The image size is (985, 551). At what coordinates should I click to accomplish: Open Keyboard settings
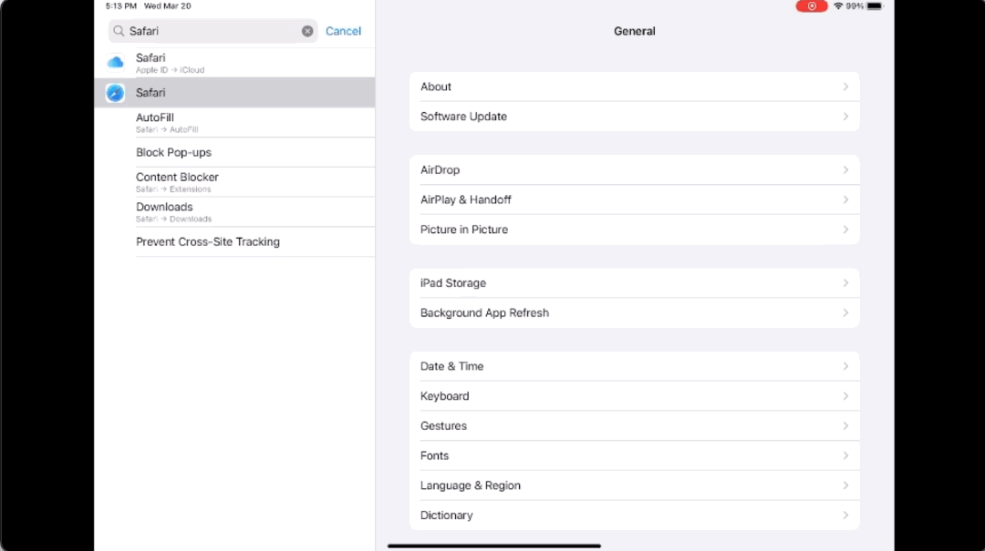coord(634,396)
